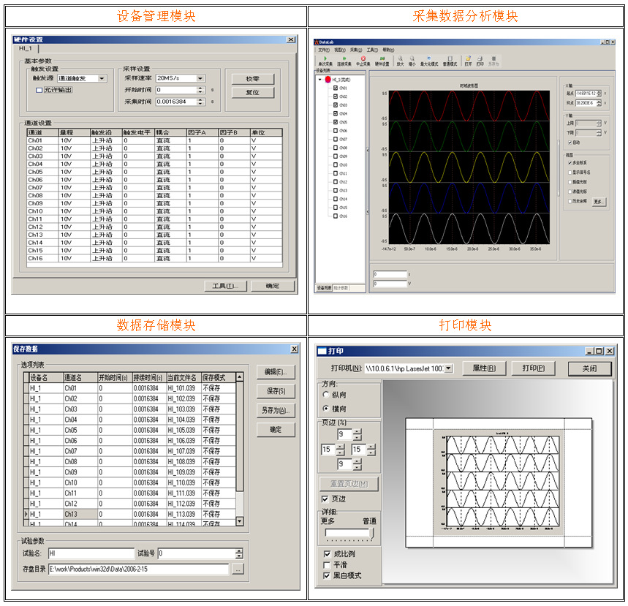Click the save list vertical scrollbar down arrow
Screen dimensions: 628x606
click(x=240, y=521)
